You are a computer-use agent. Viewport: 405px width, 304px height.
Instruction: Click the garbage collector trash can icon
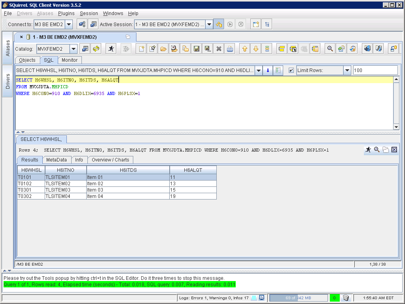pyautogui.click(x=346, y=298)
